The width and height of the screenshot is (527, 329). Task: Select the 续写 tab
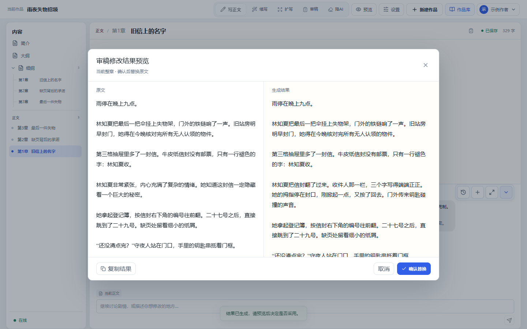click(259, 10)
